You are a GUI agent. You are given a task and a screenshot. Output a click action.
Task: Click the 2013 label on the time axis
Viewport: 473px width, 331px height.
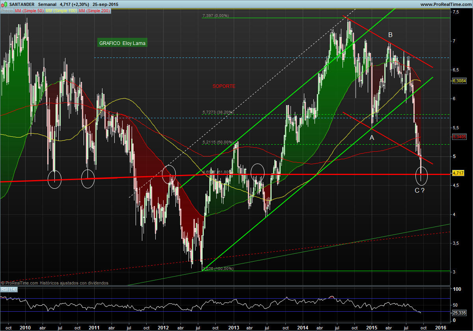tap(234, 327)
